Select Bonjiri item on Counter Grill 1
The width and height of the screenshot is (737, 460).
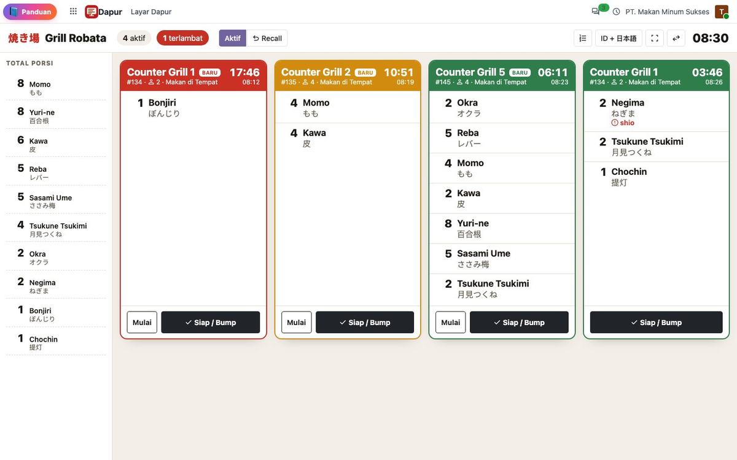pos(193,107)
